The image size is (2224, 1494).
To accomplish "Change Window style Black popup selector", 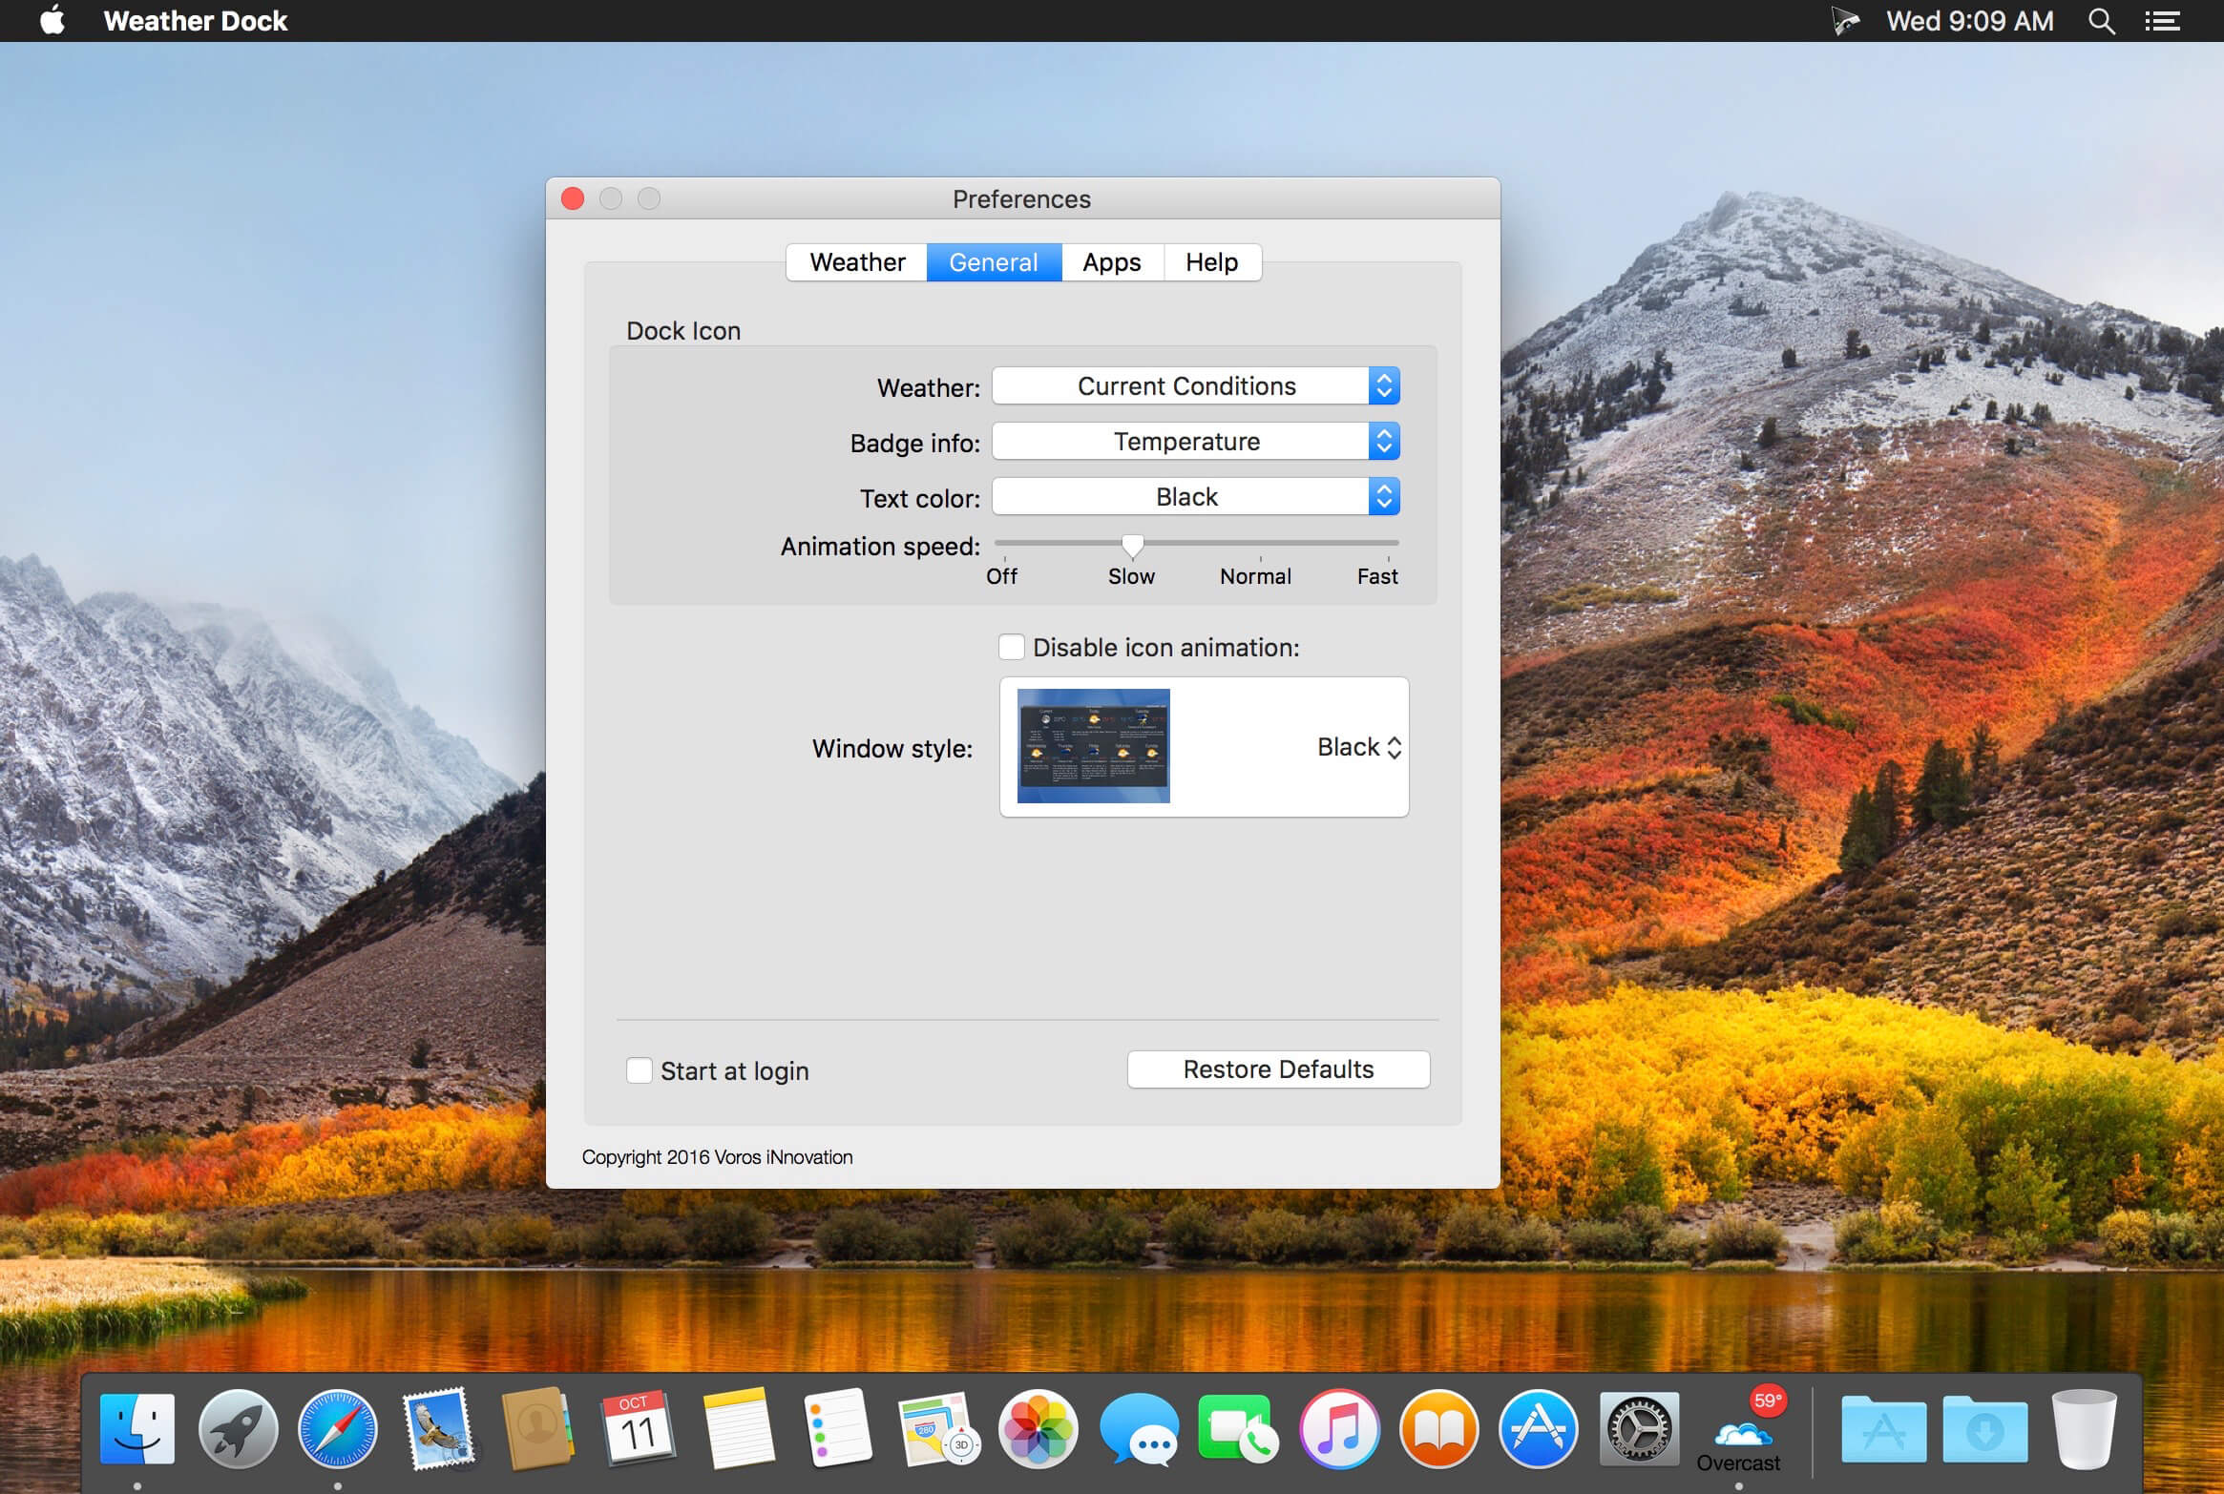I will tap(1358, 747).
